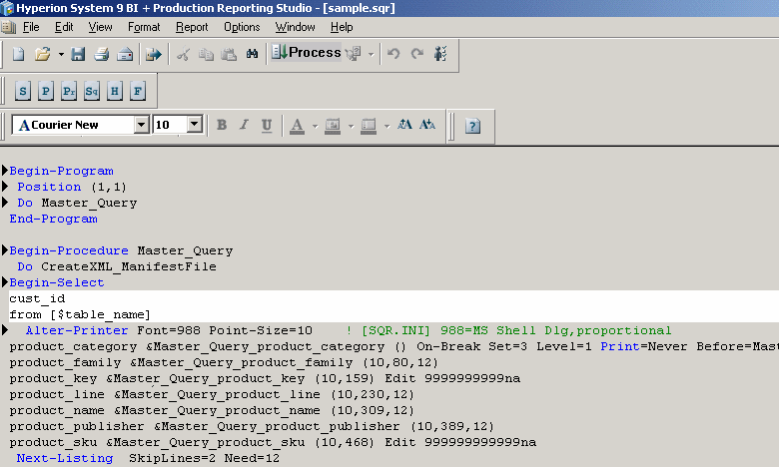
Task: Click the product_family code line
Action: (224, 363)
